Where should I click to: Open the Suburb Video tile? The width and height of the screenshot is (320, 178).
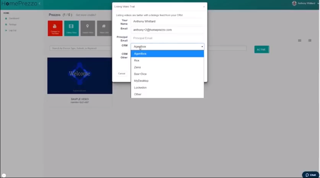tap(88, 28)
